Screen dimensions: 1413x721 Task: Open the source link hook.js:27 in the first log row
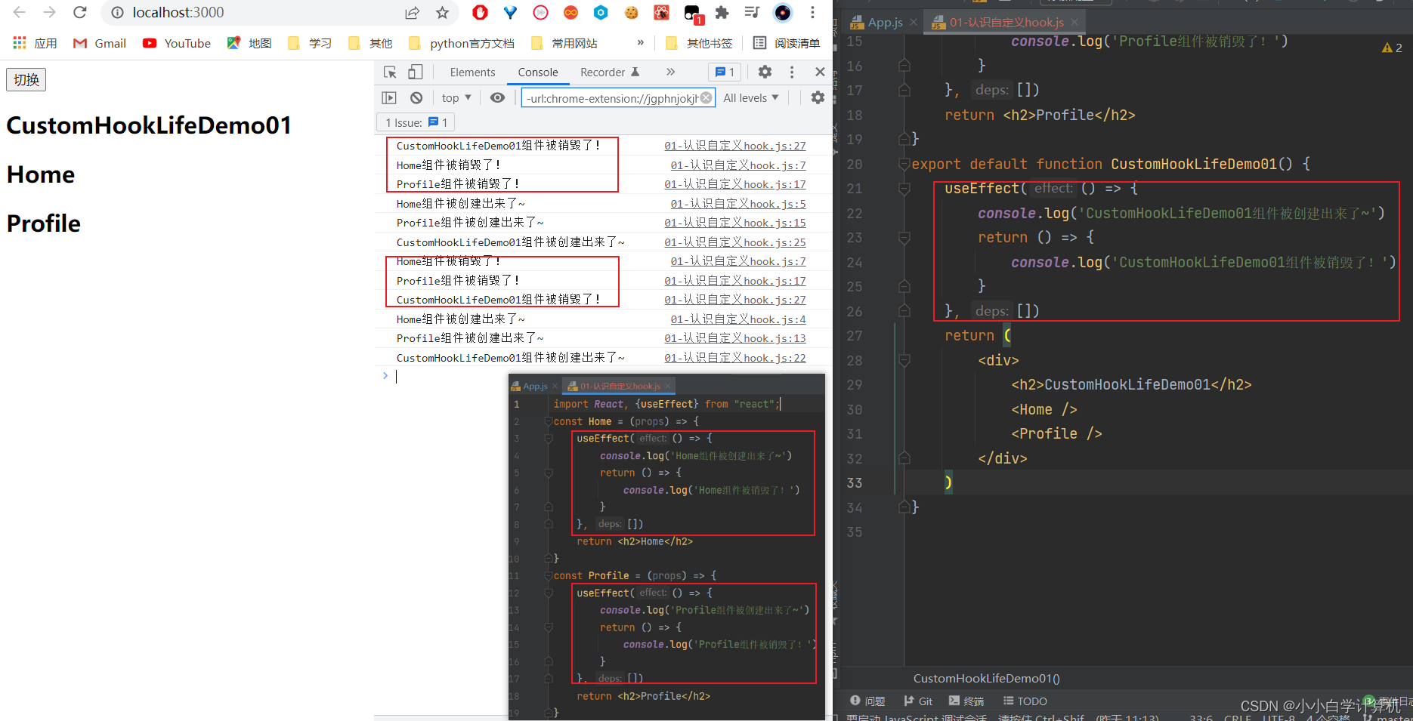click(x=735, y=146)
